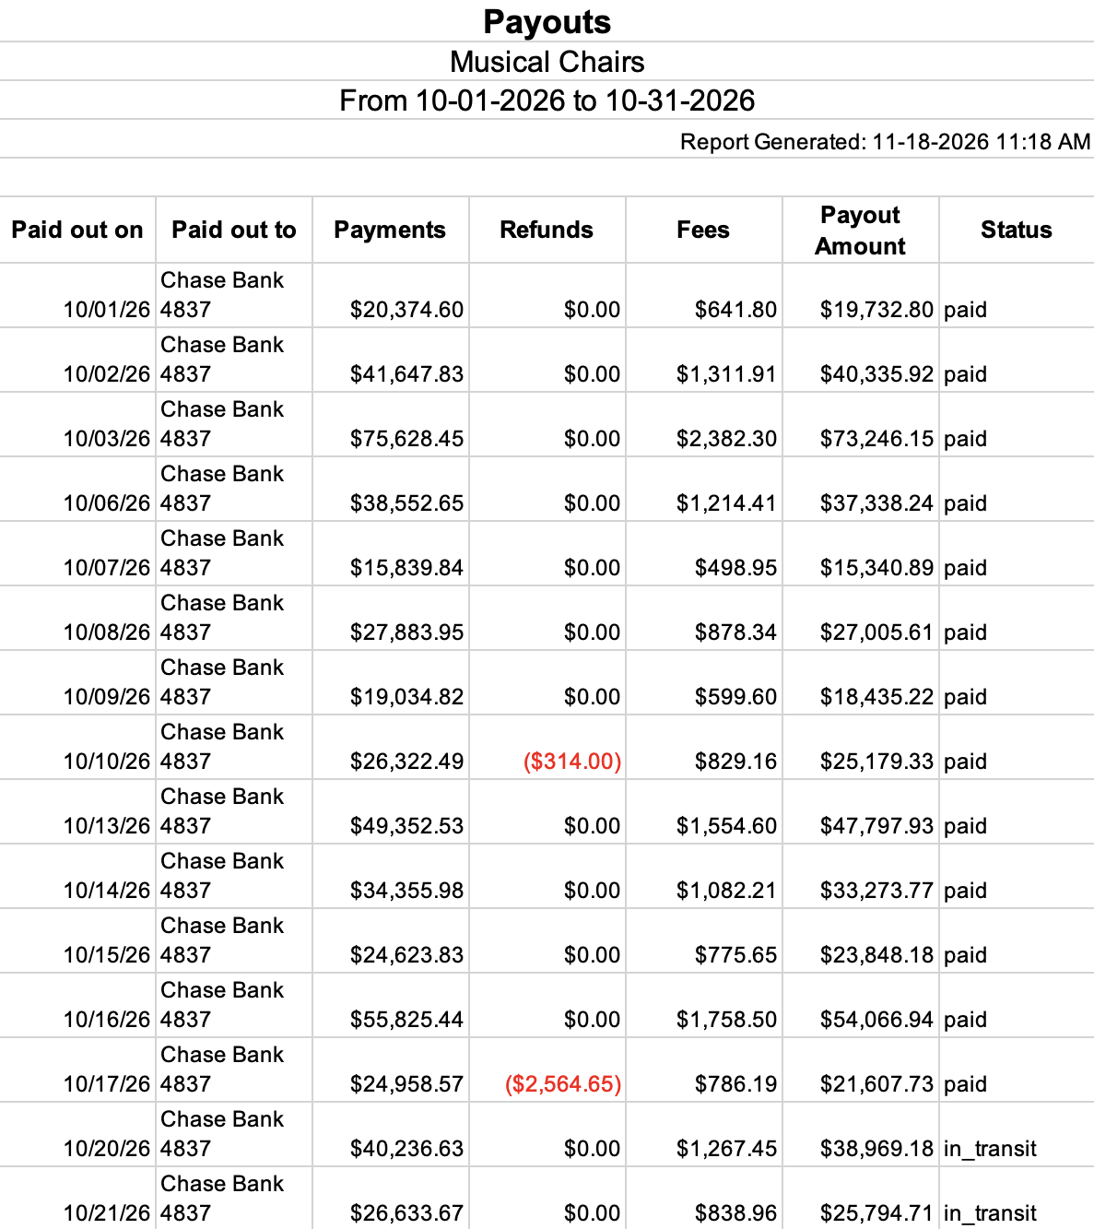Click the $54,066.94 payout amount cell
Screen dimensions: 1094x1229
click(861, 1006)
